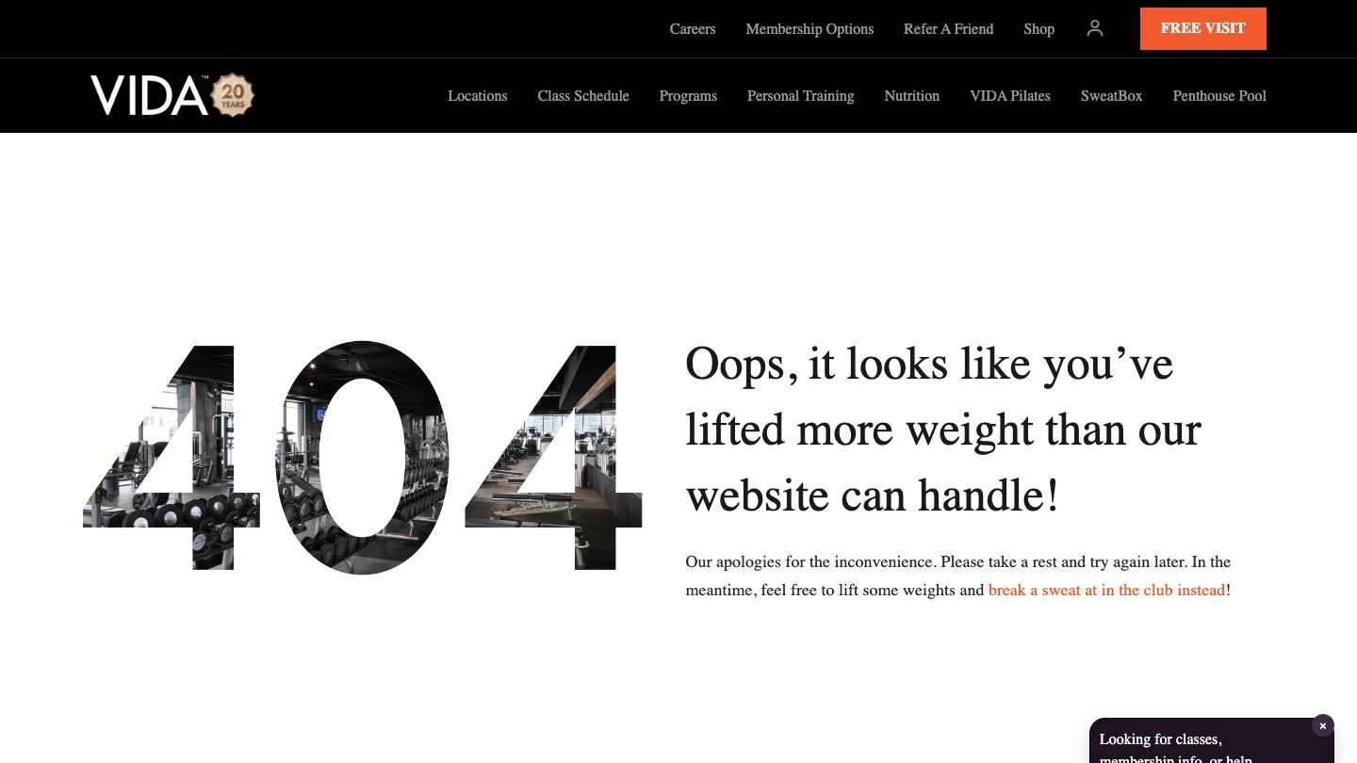Open the Programs menu
This screenshot has height=763, width=1357.
pyautogui.click(x=688, y=96)
